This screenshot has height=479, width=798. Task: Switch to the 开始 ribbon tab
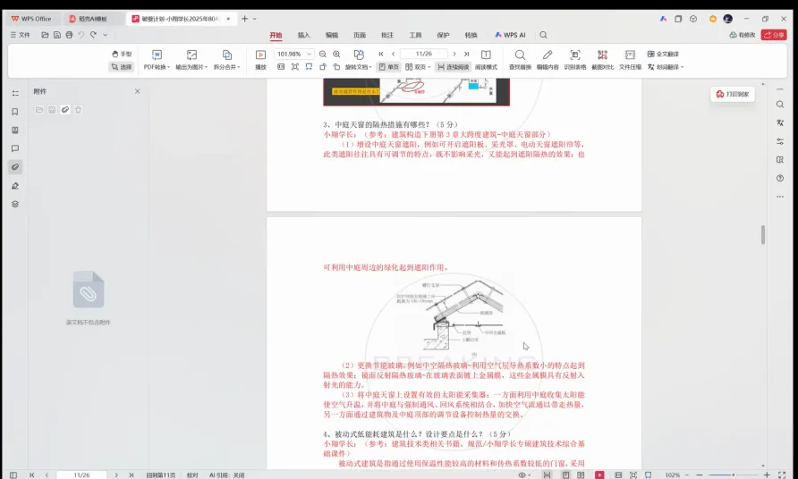coord(276,35)
